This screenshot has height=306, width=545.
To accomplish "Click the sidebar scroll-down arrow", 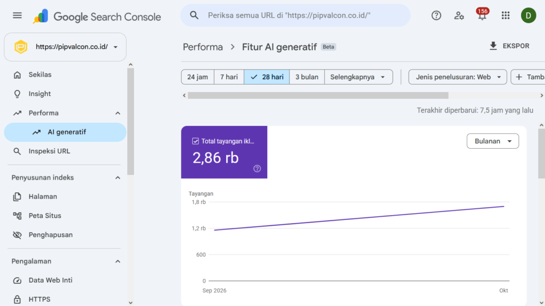I will (131, 303).
